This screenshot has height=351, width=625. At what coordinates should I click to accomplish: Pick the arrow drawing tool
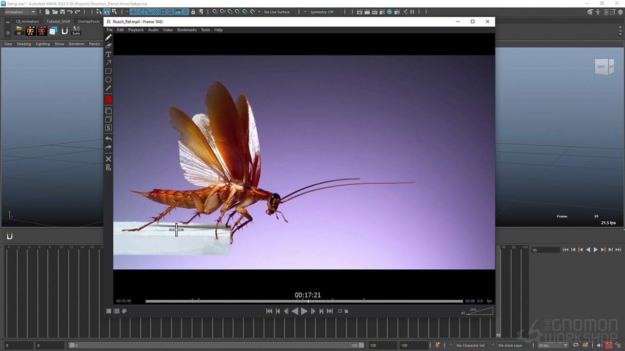tap(108, 62)
